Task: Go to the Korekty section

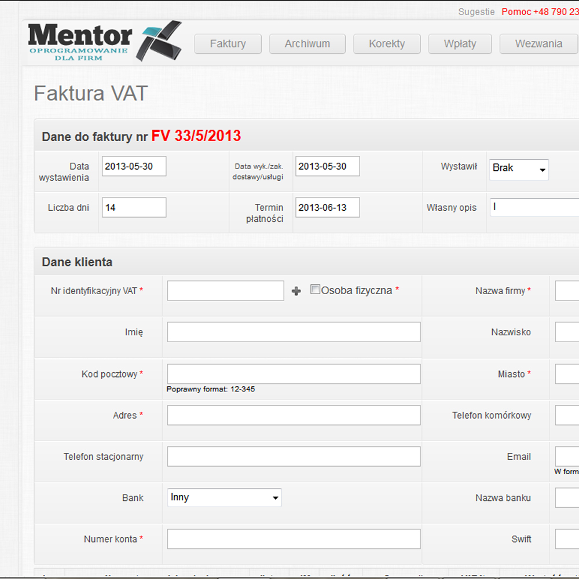Action: pos(387,44)
